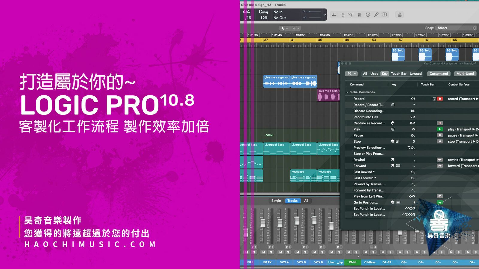479x269 pixels.
Task: Open the Snap mode dropdown
Action: [456, 28]
